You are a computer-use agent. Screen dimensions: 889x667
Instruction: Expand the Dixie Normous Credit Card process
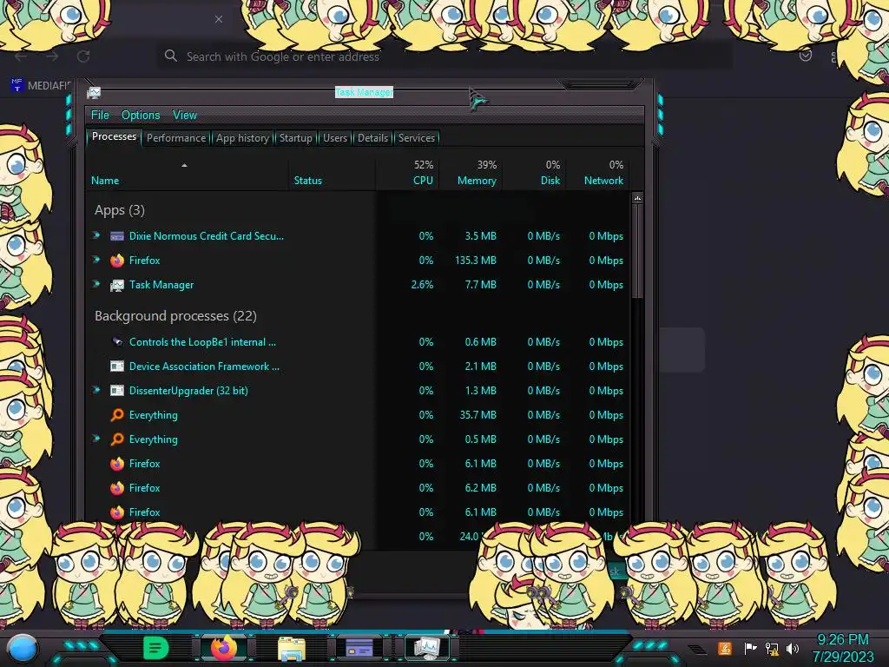pyautogui.click(x=96, y=235)
